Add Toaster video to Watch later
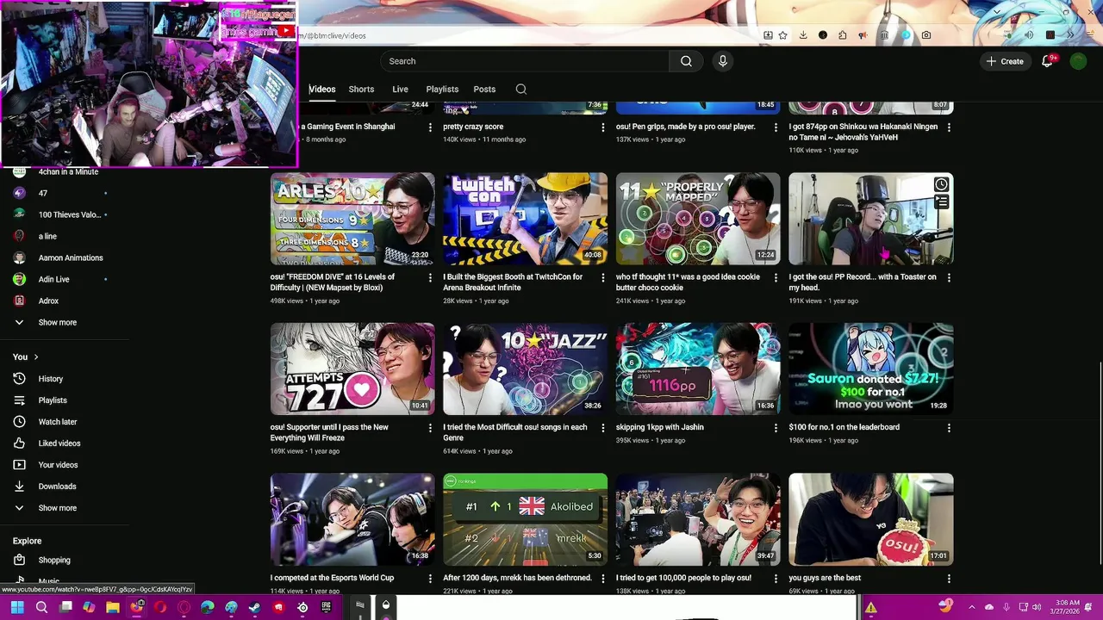Screen dimensions: 1103x620 click(941, 184)
